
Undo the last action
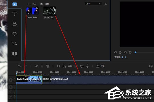(20, 66)
